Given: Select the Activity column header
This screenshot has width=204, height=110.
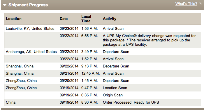Looking at the screenshot, I should pos(110,19).
